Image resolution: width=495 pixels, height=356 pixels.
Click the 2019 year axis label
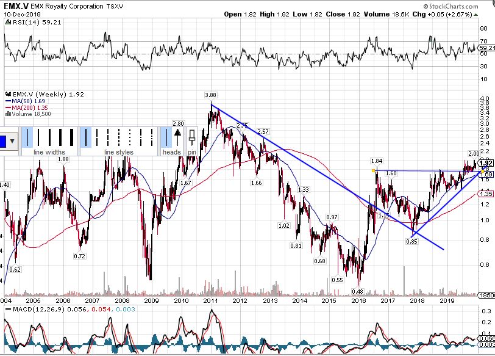(x=446, y=300)
